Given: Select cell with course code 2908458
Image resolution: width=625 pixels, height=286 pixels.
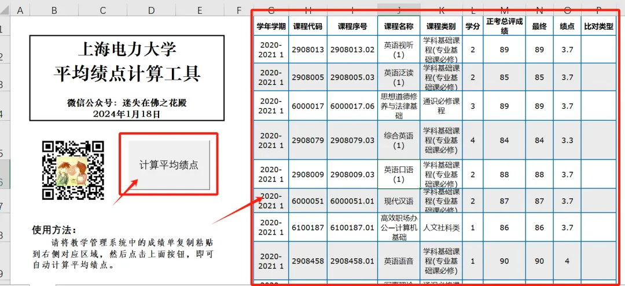Looking at the screenshot, I should click(x=308, y=261).
